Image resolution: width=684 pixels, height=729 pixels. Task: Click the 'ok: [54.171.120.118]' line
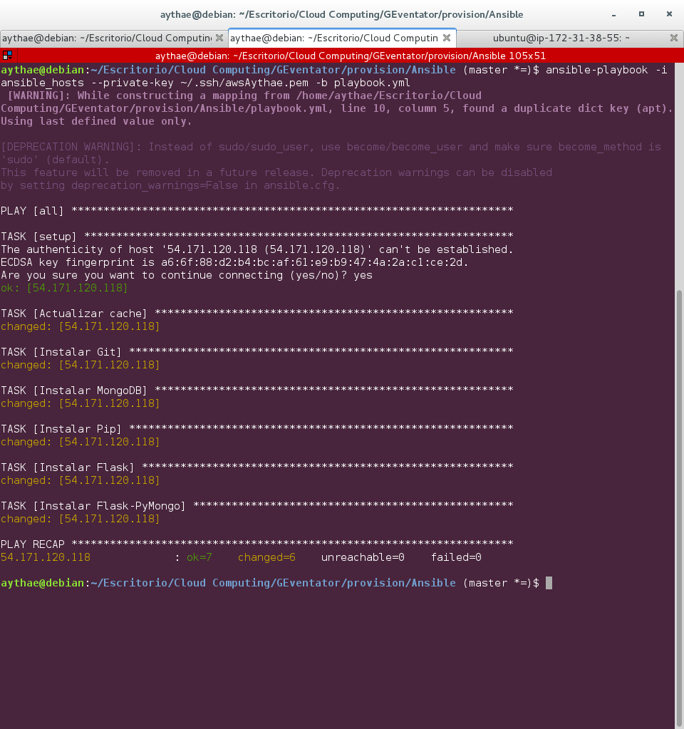[64, 288]
